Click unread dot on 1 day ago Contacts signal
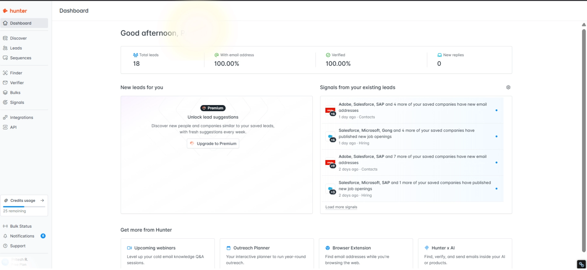 (x=496, y=110)
